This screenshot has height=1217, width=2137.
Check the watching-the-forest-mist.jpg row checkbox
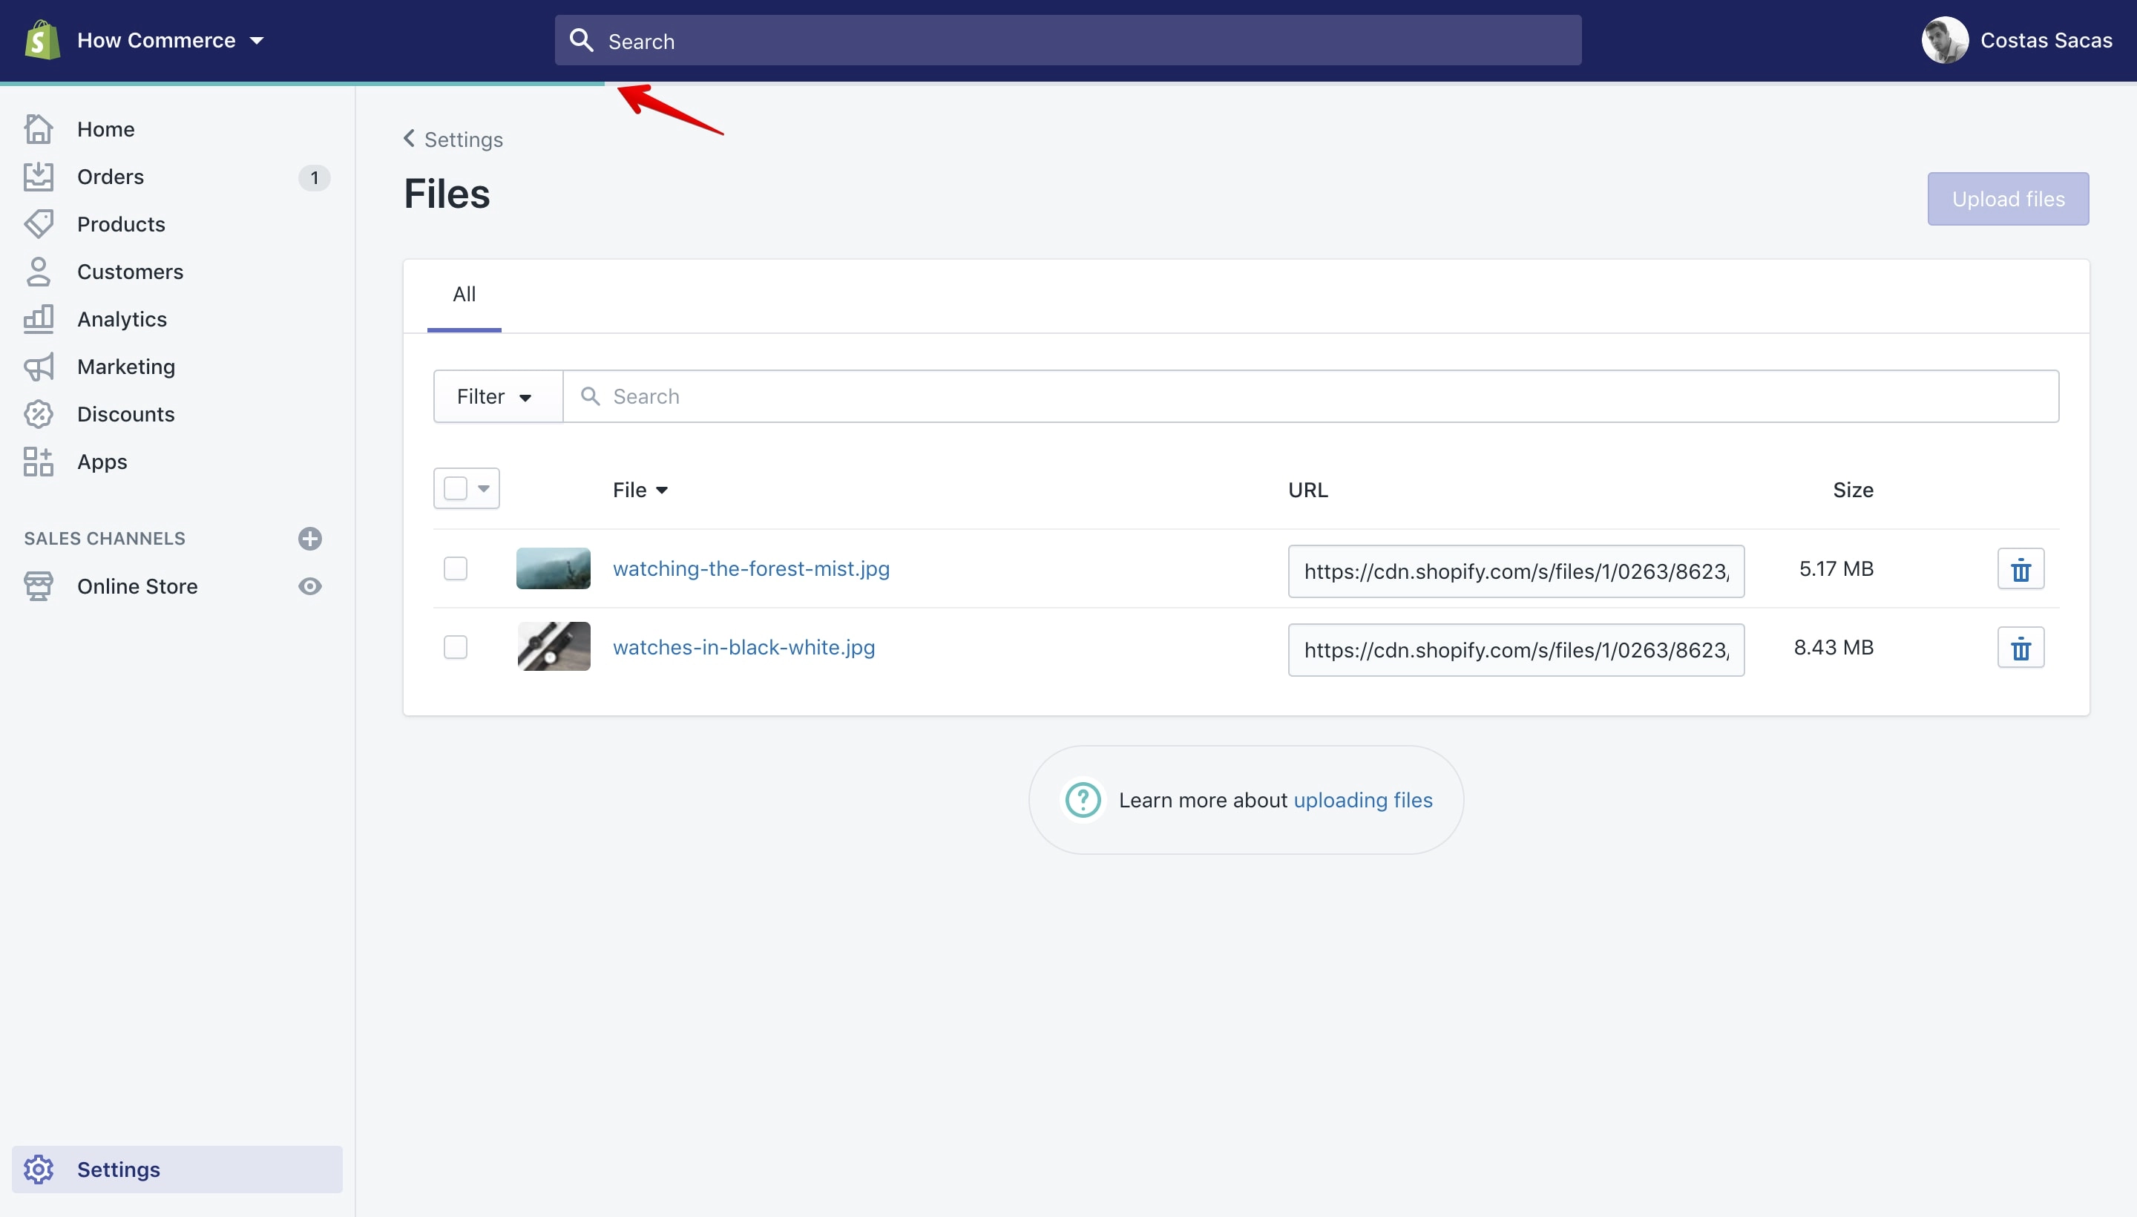456,569
